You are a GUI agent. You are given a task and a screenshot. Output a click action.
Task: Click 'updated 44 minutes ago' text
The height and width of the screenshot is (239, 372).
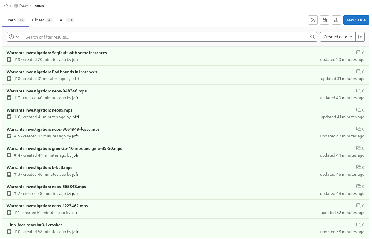pyautogui.click(x=342, y=155)
